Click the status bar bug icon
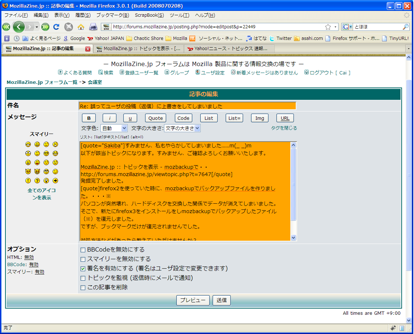This screenshot has width=414, height=334. tap(393, 328)
